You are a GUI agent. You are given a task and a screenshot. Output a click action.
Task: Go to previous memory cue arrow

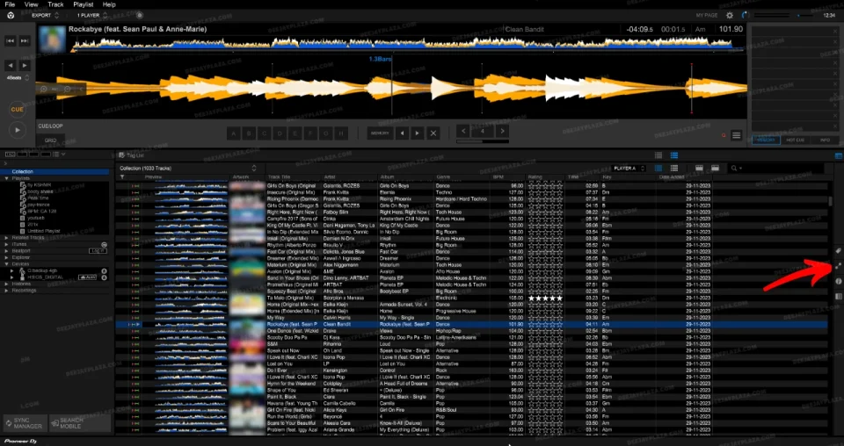402,133
